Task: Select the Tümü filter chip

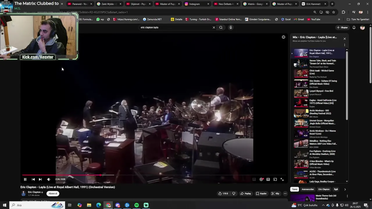Action: 295,189
